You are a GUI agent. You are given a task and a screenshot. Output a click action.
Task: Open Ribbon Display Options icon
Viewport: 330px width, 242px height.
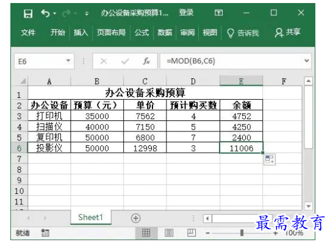[218, 13]
